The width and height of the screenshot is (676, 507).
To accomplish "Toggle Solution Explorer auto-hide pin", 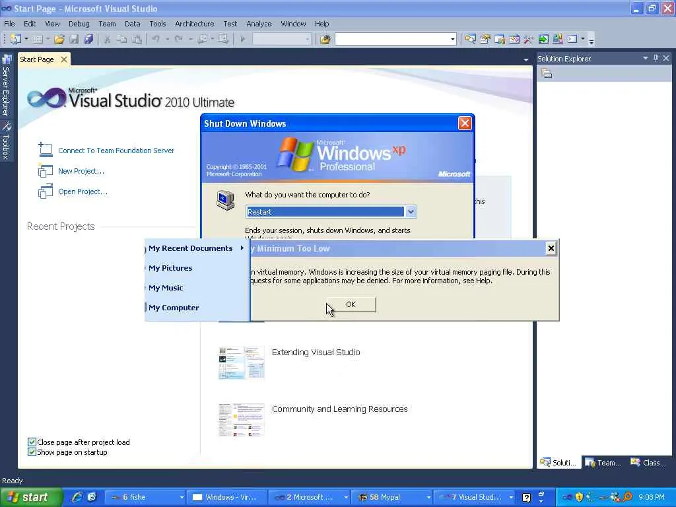I will tap(656, 58).
